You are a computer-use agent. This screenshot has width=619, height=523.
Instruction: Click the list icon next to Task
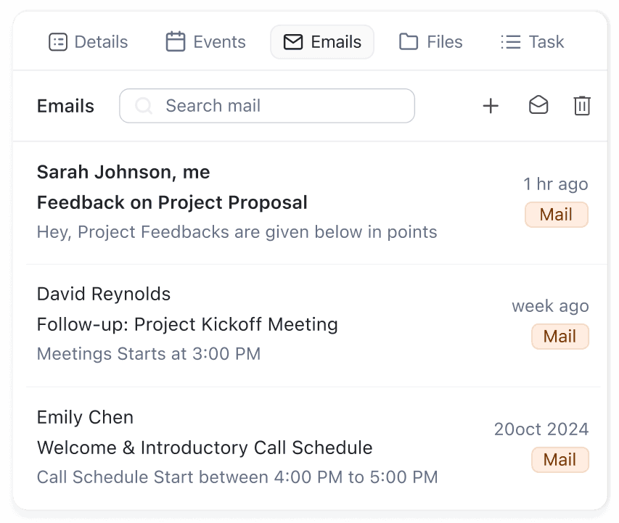[x=509, y=42]
